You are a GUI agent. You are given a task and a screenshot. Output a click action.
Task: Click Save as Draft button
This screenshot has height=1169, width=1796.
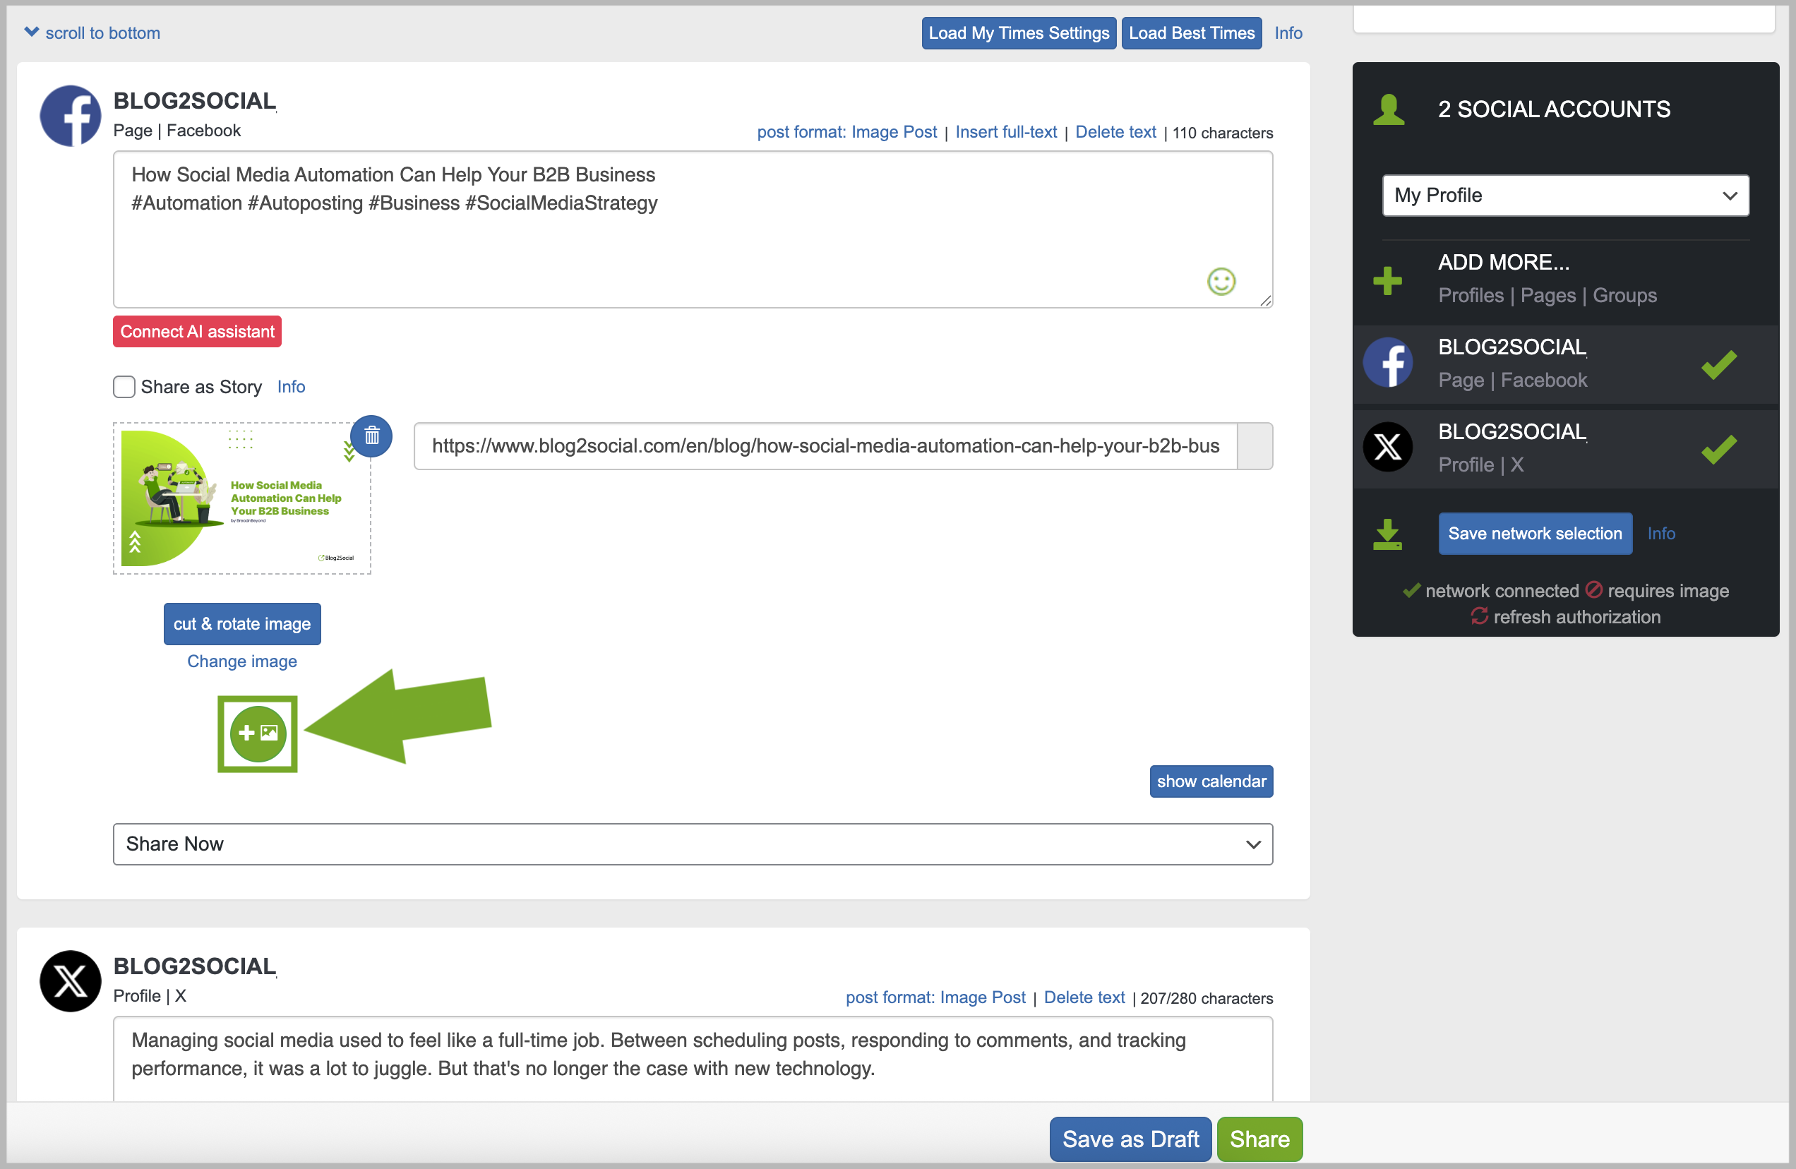coord(1130,1139)
